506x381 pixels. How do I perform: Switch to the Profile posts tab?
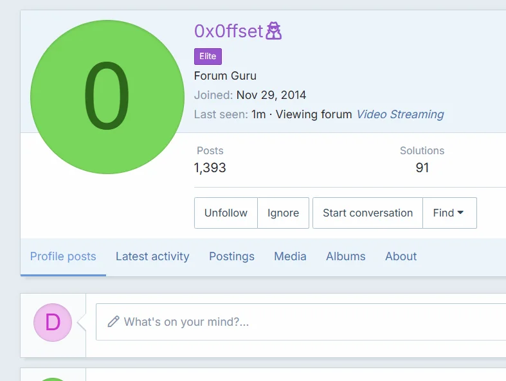pos(63,256)
